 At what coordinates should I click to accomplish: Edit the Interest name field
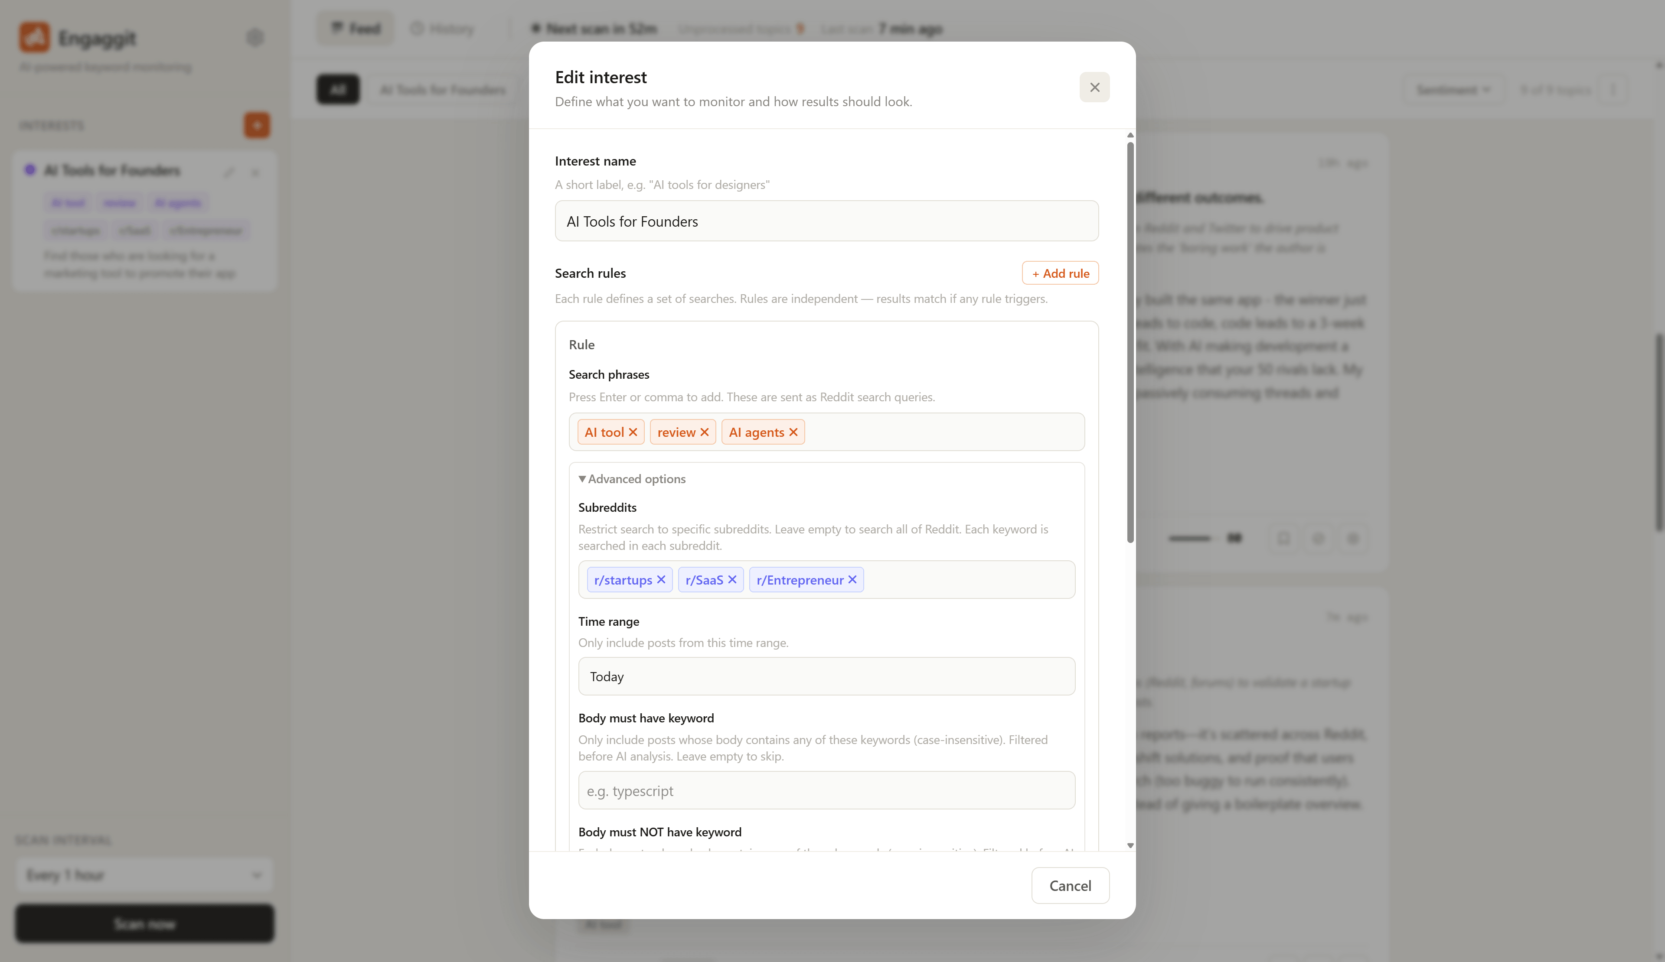pyautogui.click(x=826, y=221)
